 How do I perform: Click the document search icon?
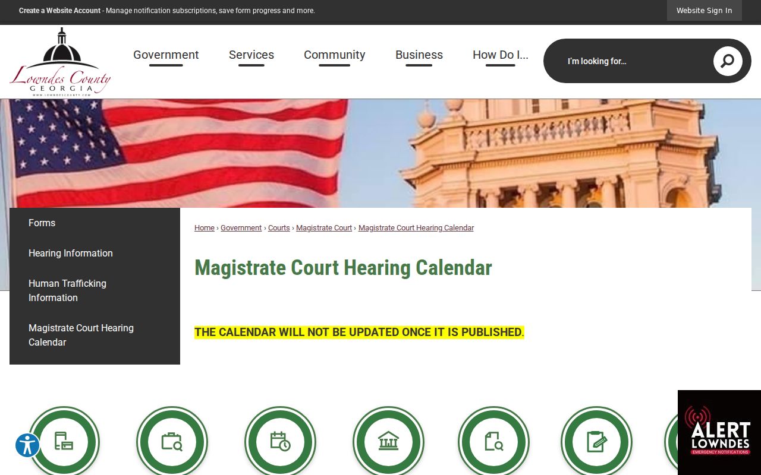coord(493,442)
